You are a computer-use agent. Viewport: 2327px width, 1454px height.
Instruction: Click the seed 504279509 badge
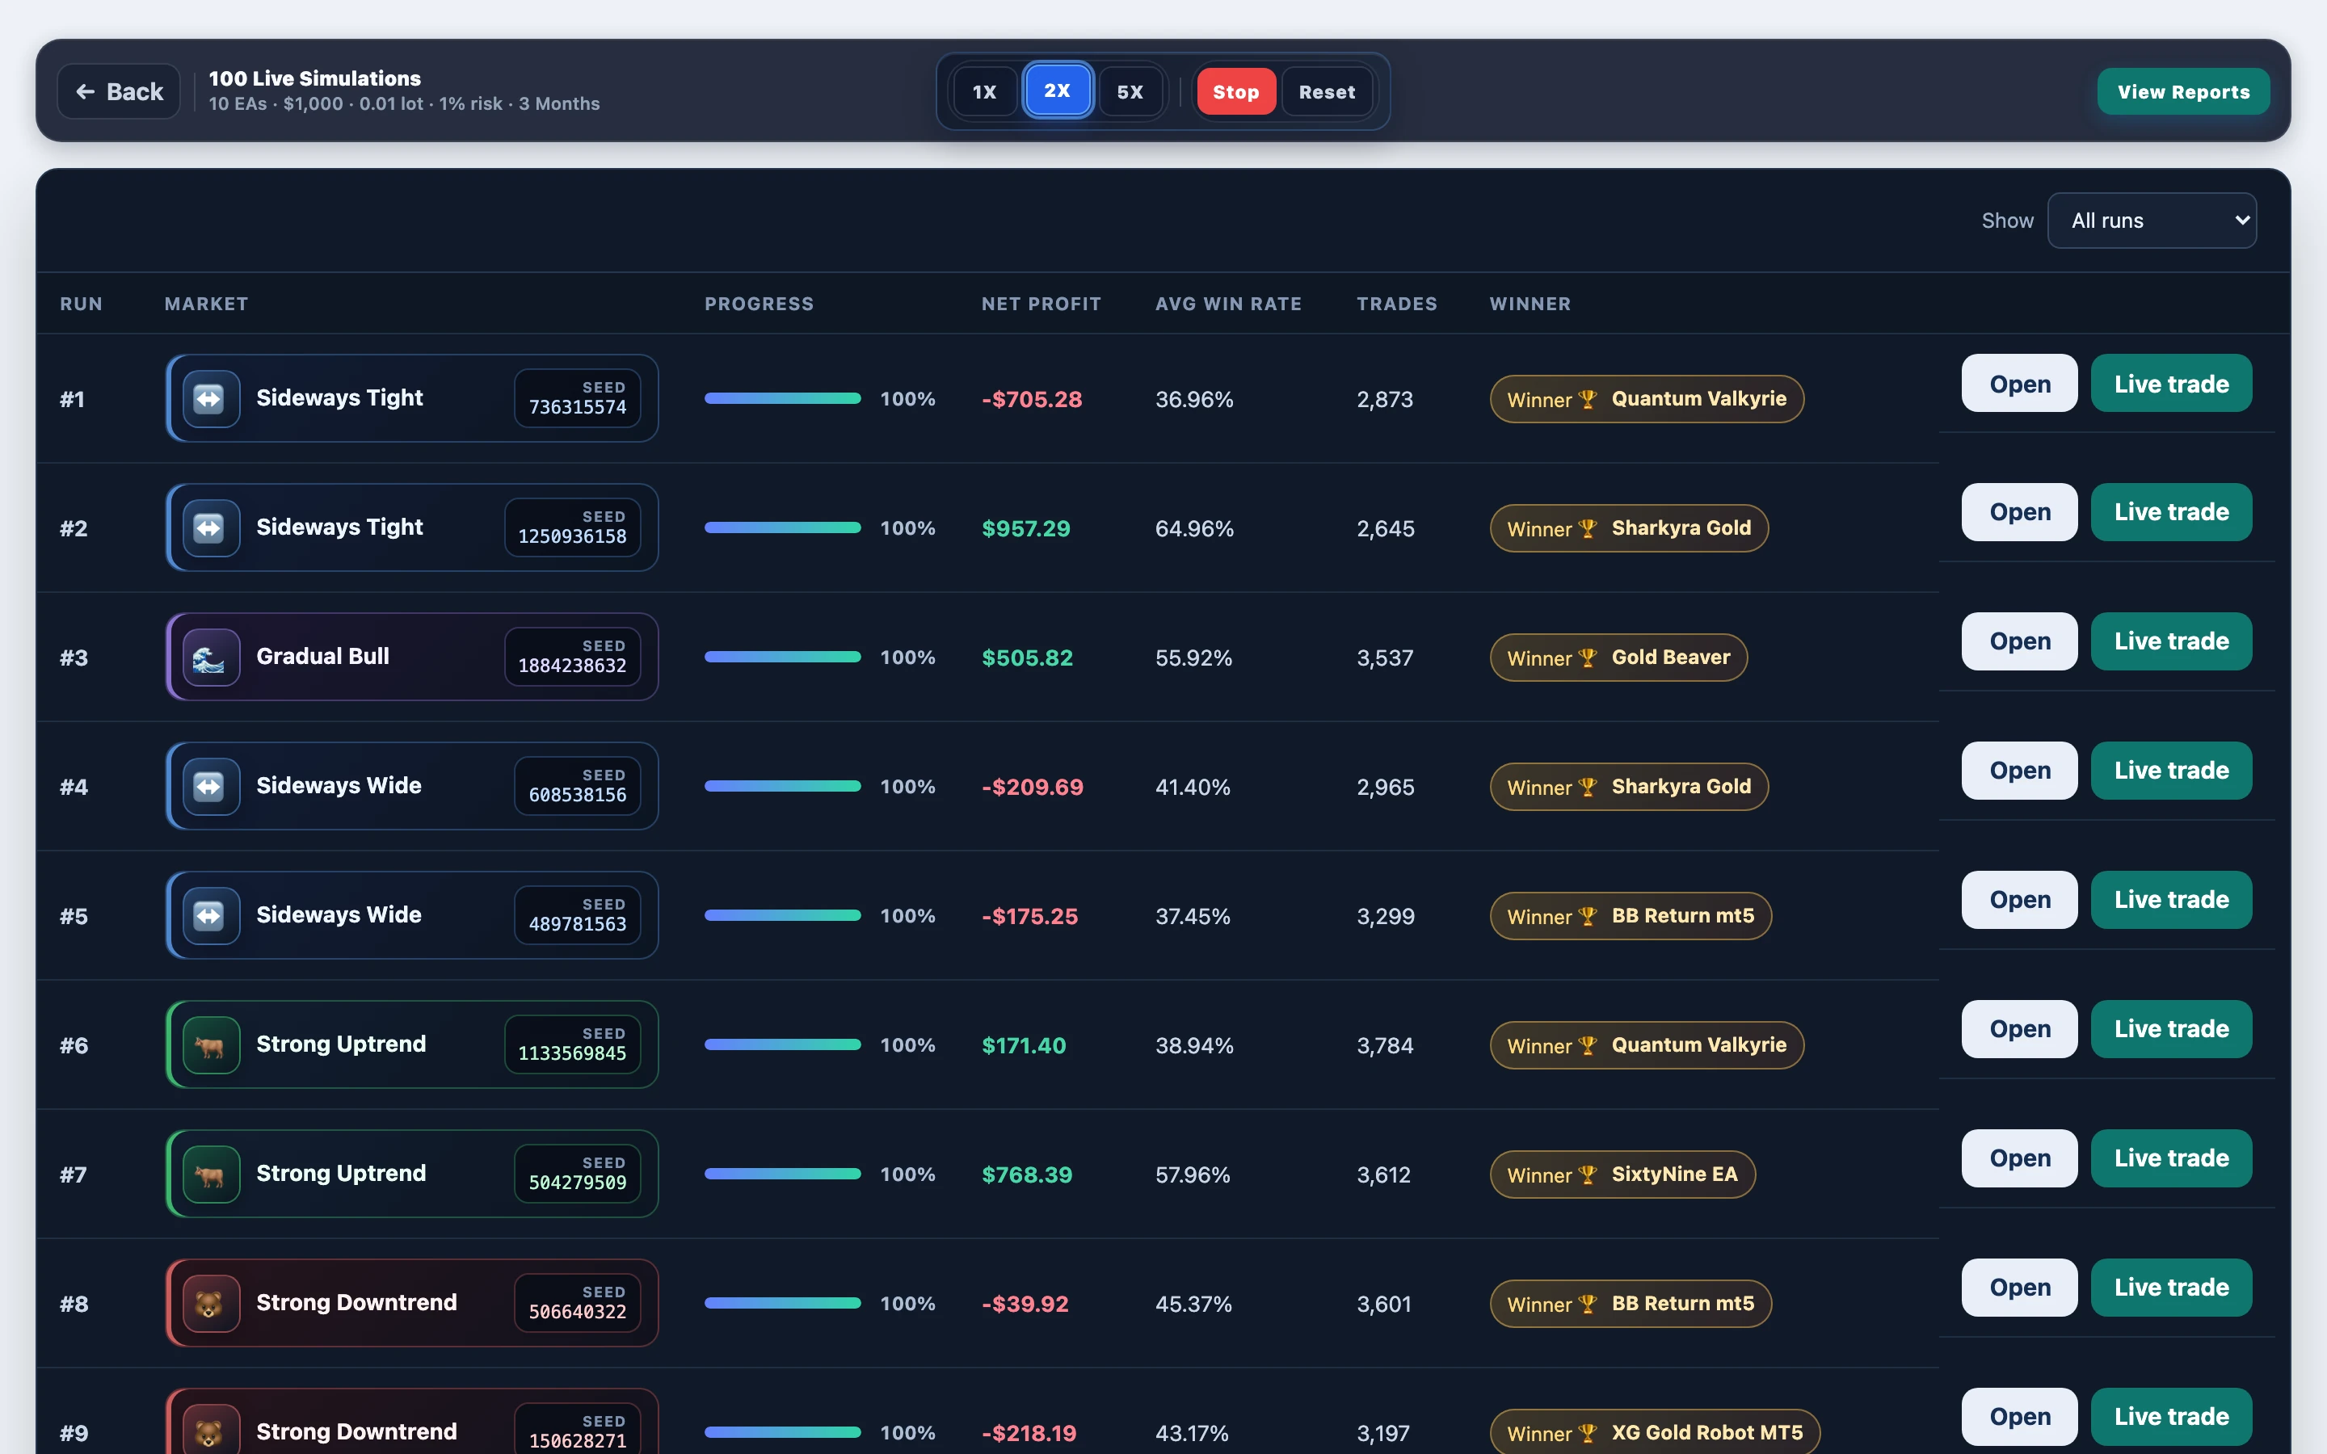(577, 1175)
